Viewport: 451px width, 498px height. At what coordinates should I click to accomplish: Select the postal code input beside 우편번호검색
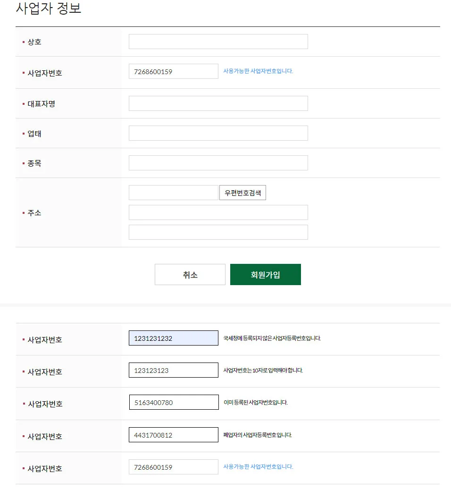point(173,192)
